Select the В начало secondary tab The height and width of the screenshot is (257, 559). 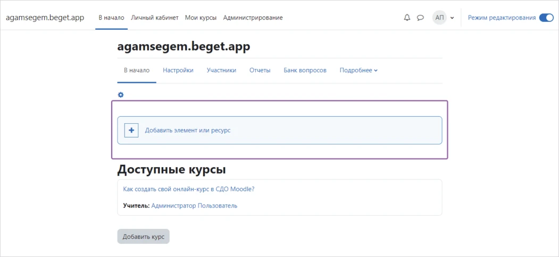pyautogui.click(x=137, y=71)
